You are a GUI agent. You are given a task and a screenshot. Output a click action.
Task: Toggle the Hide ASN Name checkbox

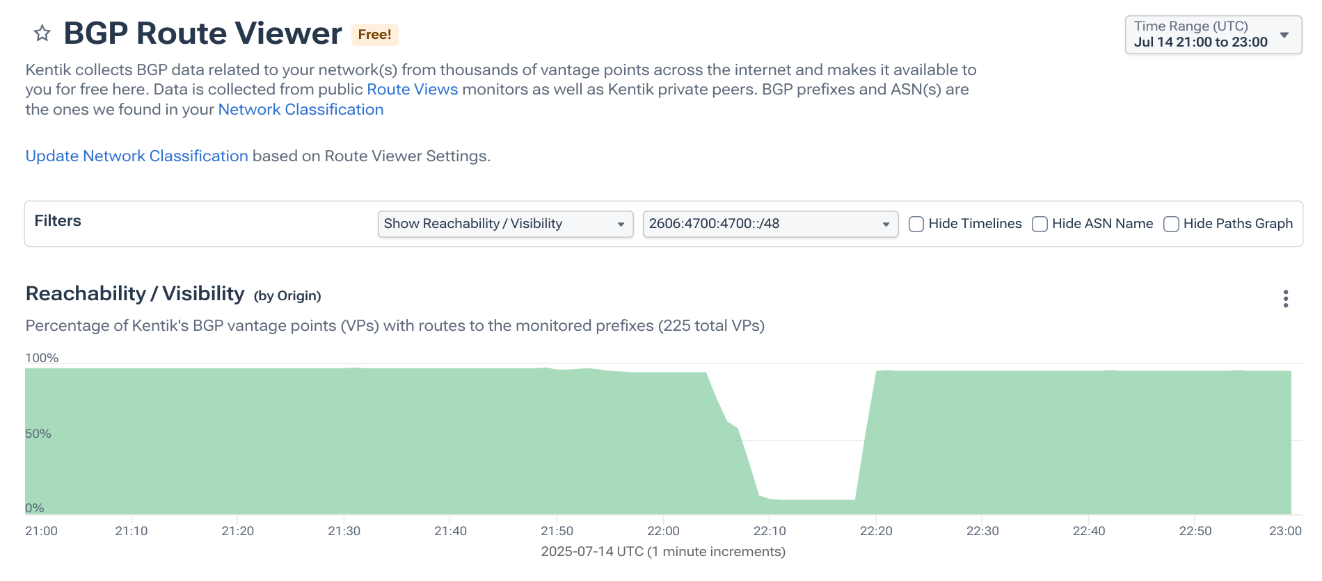(1040, 224)
